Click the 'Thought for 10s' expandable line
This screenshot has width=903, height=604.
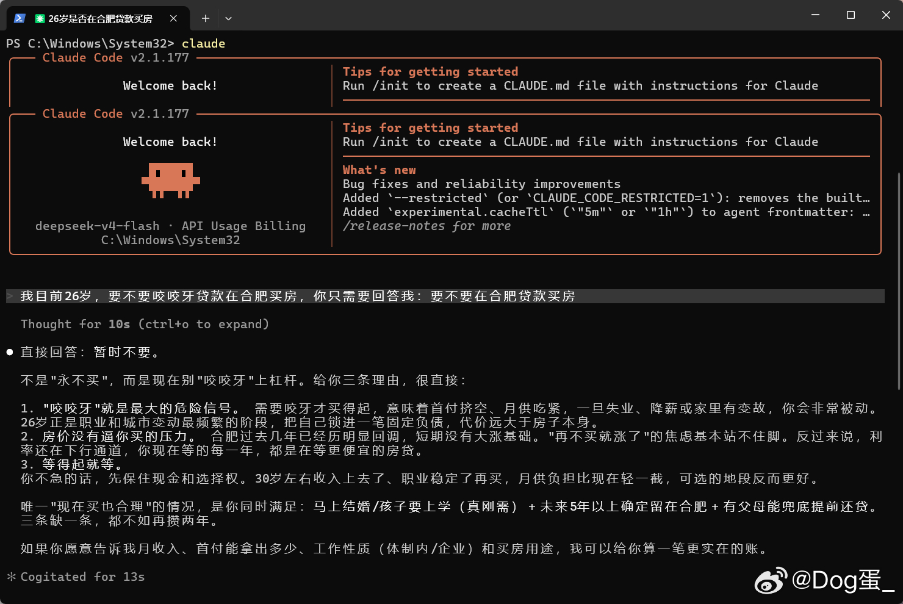coord(145,324)
